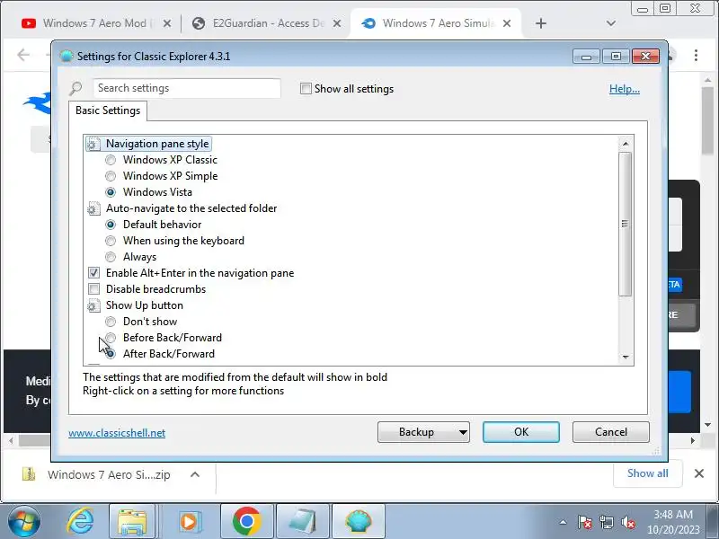Click the Show Up button setting heading
Image resolution: width=719 pixels, height=539 pixels.
[145, 305]
